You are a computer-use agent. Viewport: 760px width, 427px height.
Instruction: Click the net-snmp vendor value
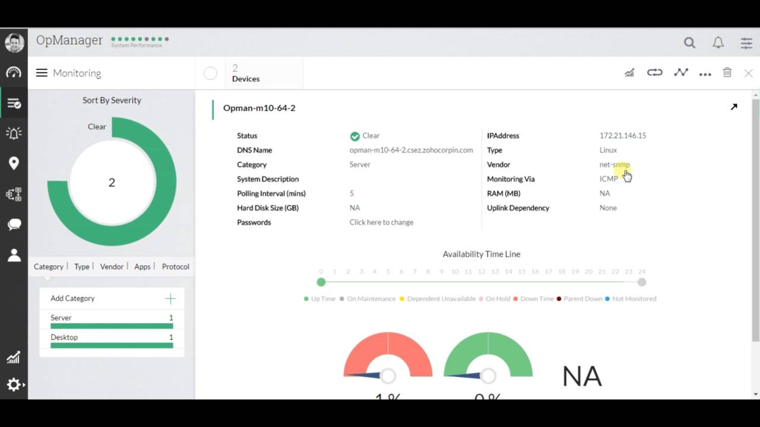pos(615,165)
